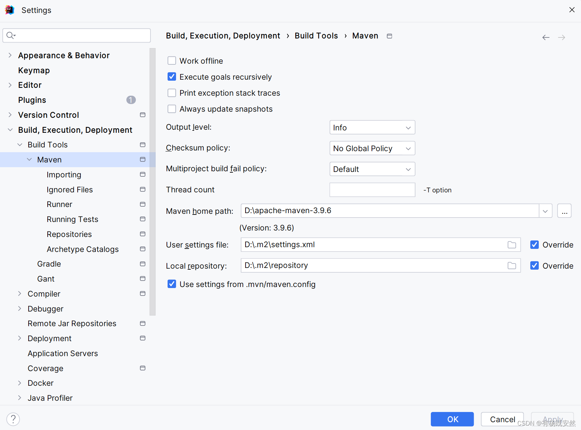The width and height of the screenshot is (581, 430).
Task: Expand Appearance & Behavior section
Action: pos(10,55)
